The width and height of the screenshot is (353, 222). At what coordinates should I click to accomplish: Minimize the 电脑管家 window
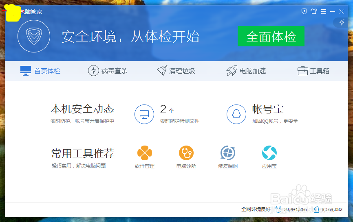[x=333, y=11]
